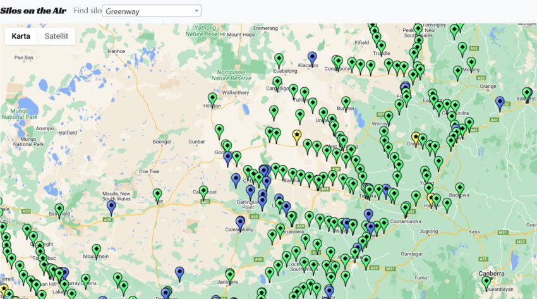Click the green marker near Queanbeyan

[486, 283]
